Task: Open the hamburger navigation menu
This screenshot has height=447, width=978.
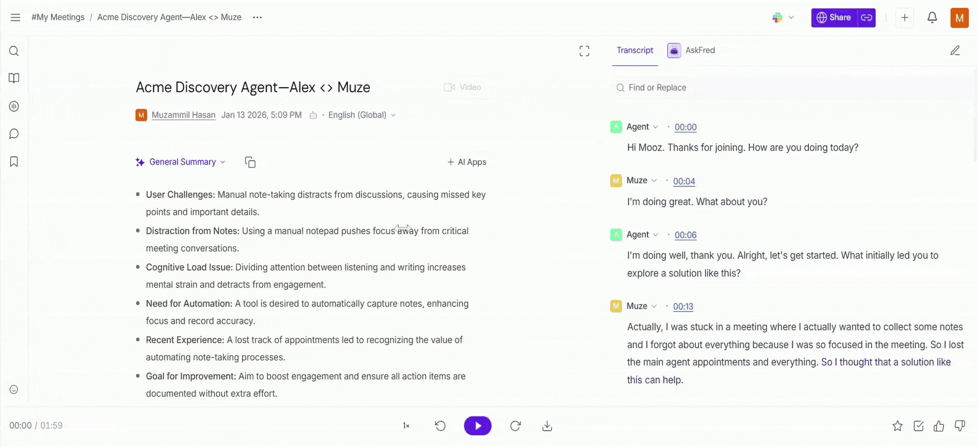Action: [x=15, y=17]
